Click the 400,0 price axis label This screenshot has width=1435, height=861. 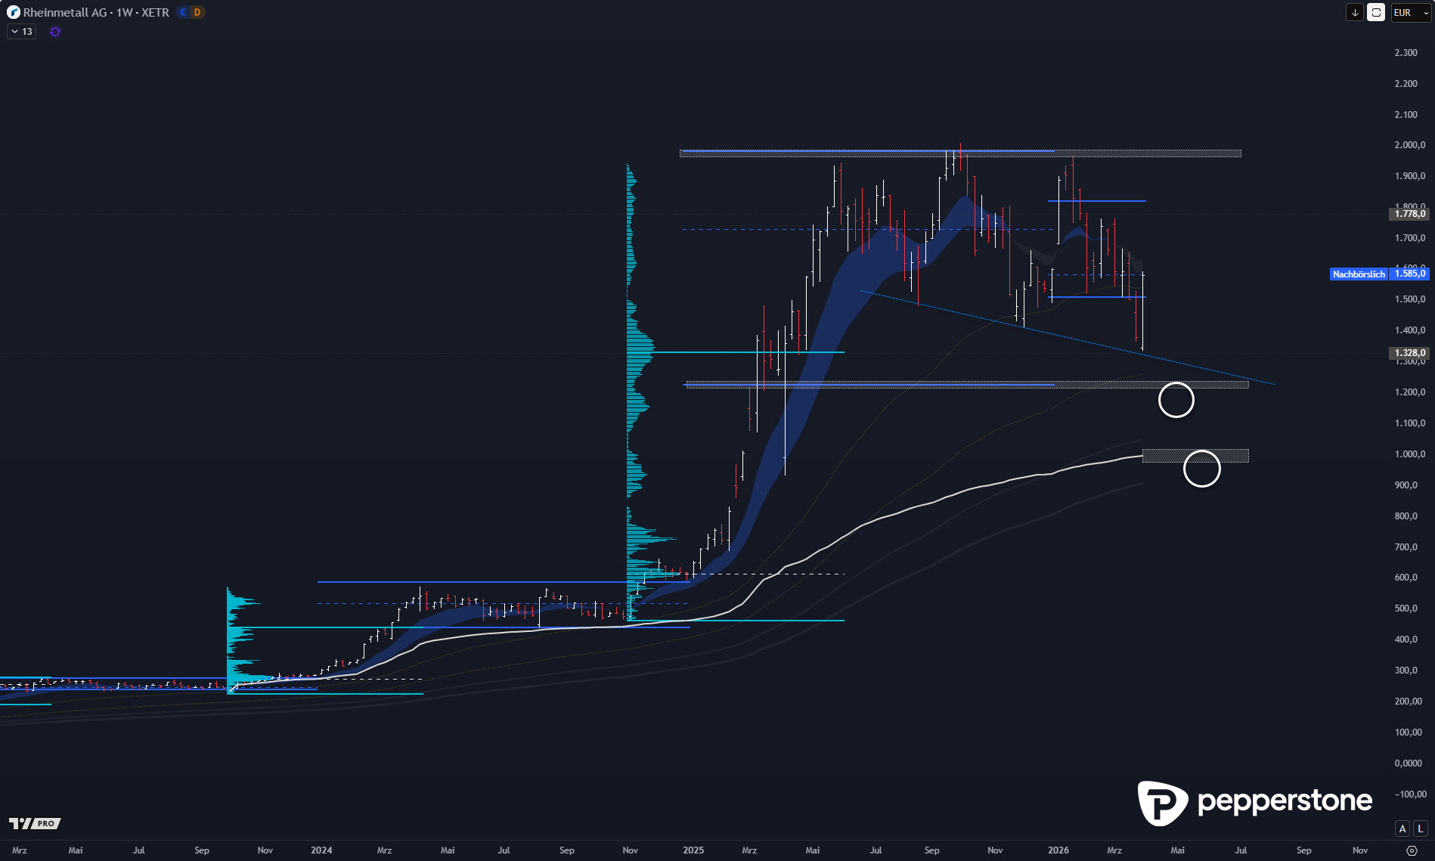[1406, 640]
